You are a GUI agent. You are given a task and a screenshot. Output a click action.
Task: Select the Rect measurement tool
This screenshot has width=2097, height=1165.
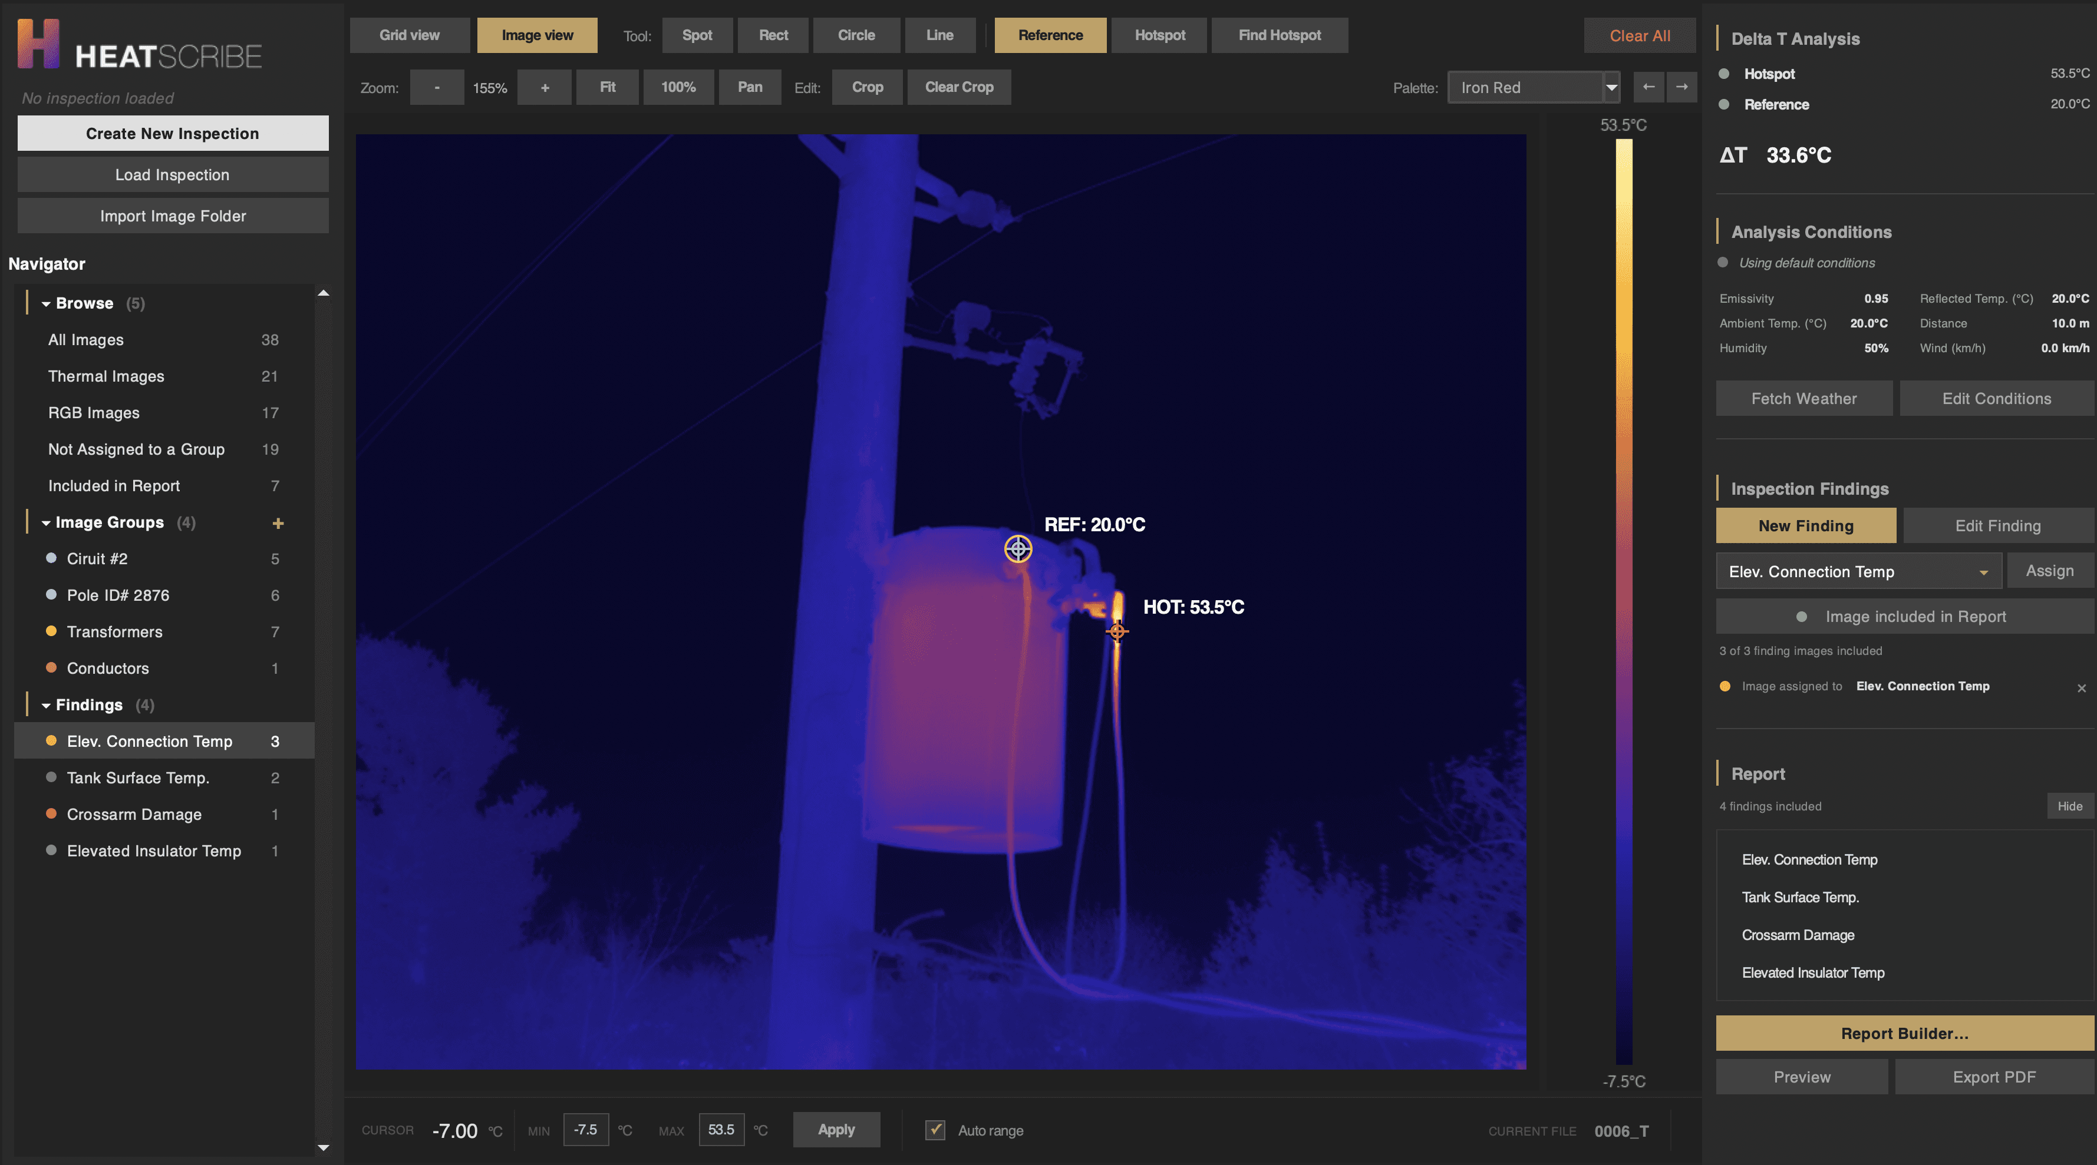[773, 35]
